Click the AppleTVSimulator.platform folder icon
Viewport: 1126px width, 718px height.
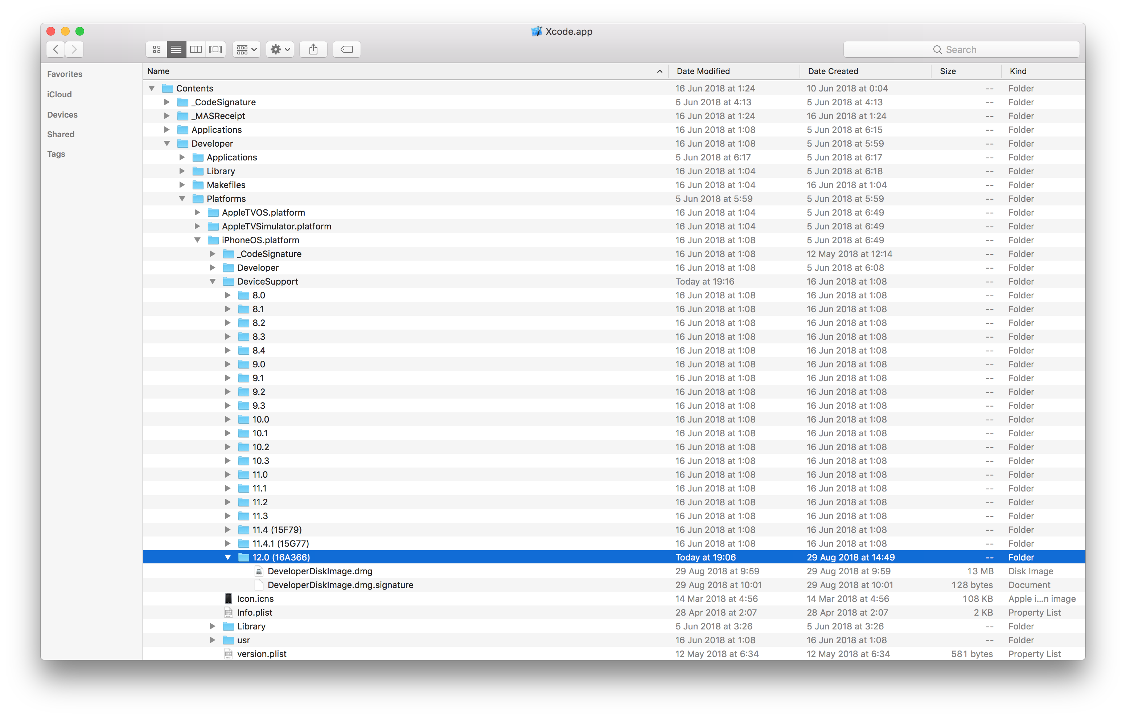click(x=213, y=226)
